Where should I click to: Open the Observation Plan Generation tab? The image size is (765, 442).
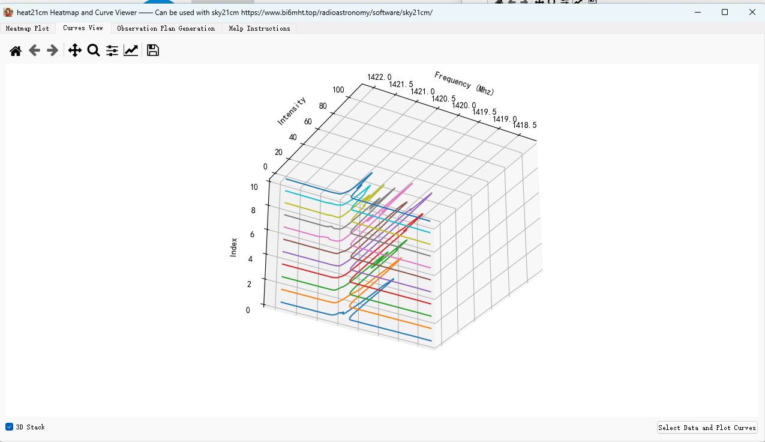tap(166, 28)
